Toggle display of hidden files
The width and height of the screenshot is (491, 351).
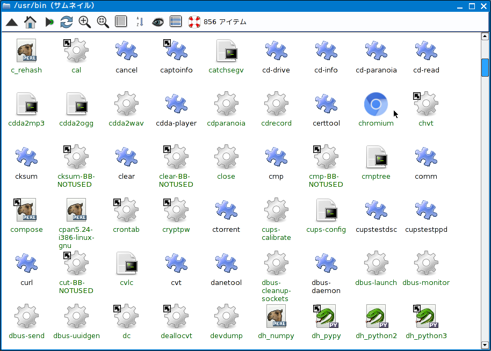(x=157, y=21)
